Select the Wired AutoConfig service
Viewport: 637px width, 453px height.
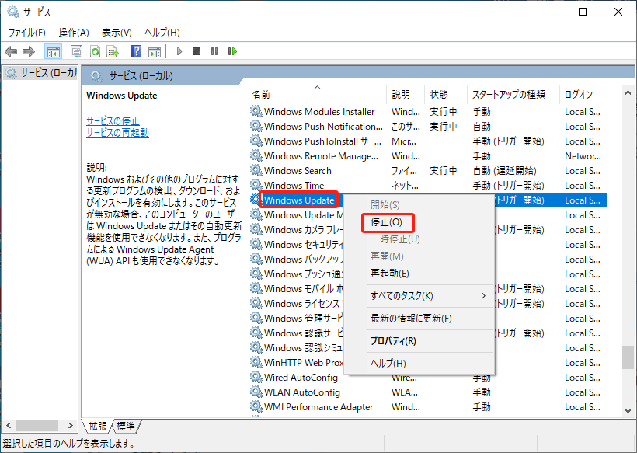[428, 377]
